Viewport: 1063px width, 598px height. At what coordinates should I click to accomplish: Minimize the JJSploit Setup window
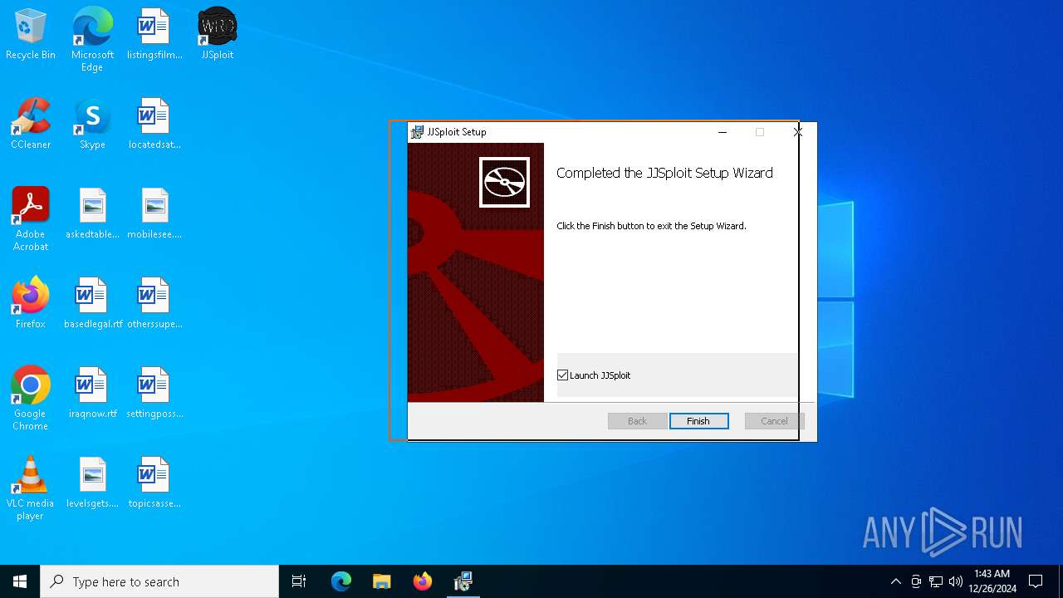[723, 132]
